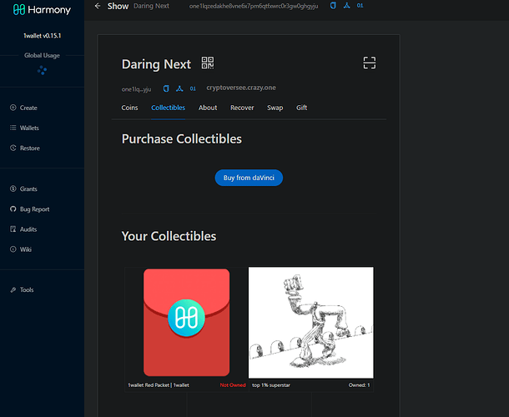509x417 pixels.
Task: Click the explorer icon beside short address
Action: [x=179, y=88]
